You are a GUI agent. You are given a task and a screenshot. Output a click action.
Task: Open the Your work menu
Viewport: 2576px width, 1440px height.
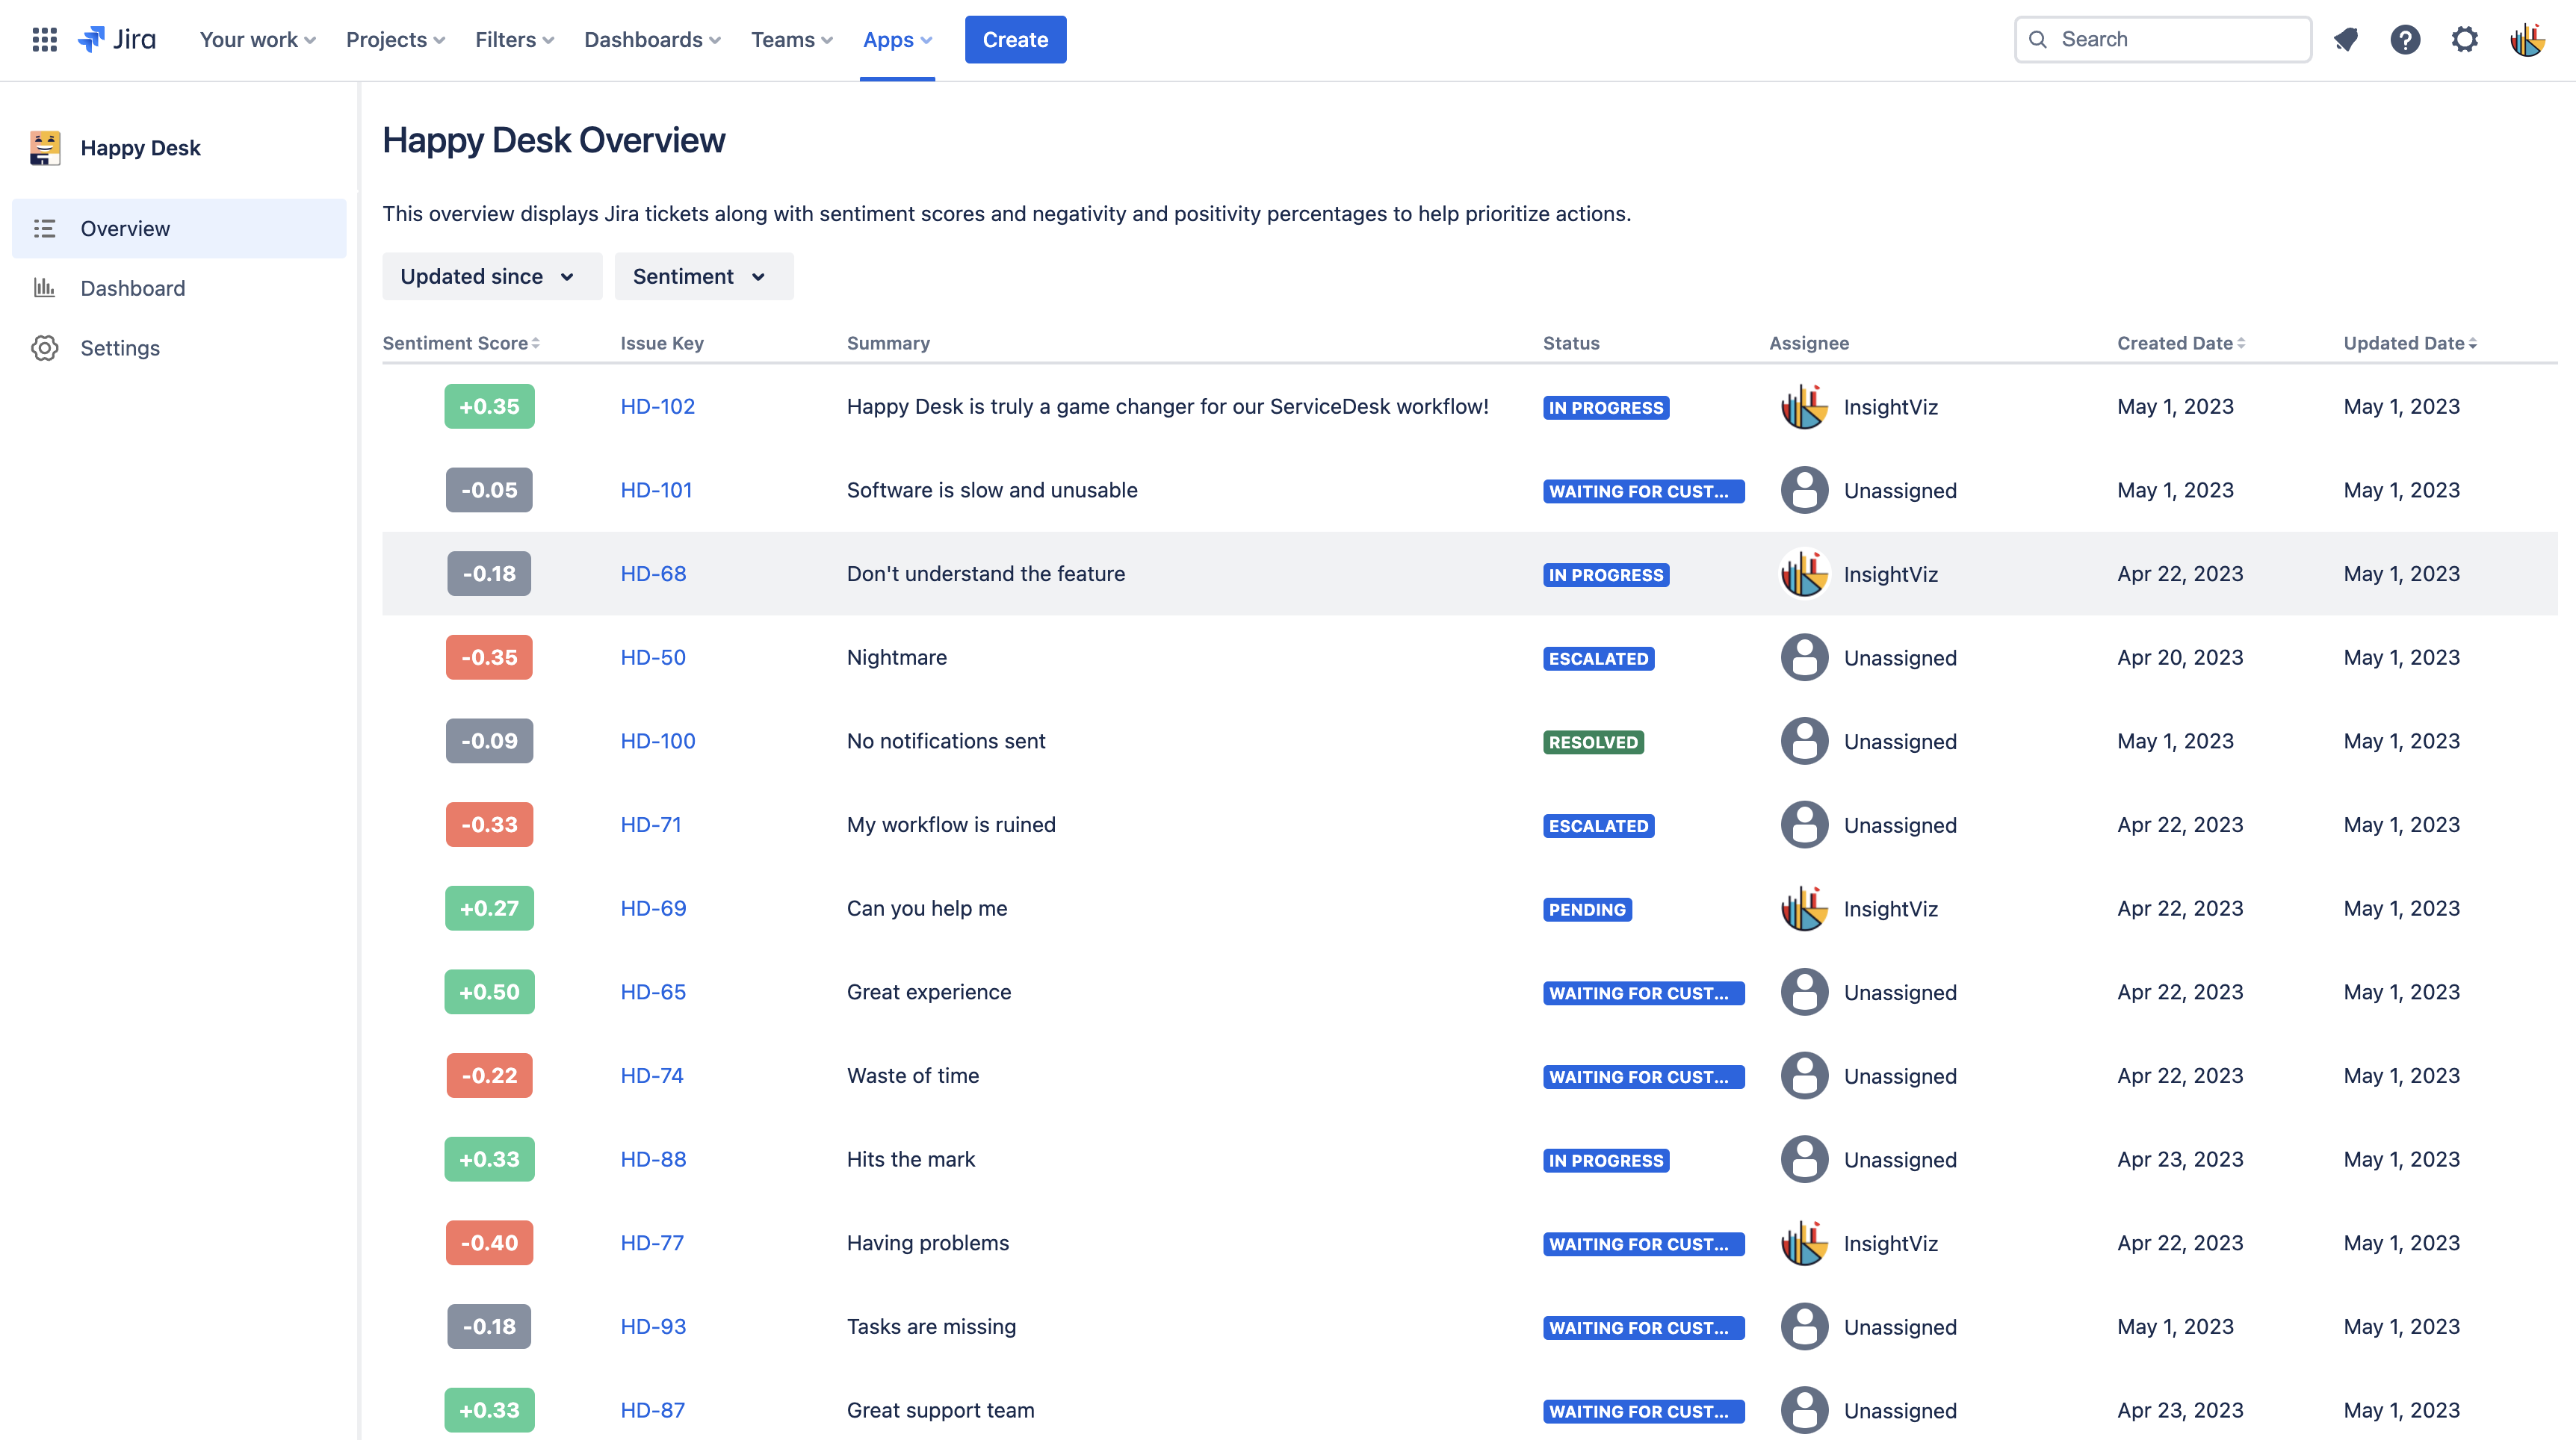(258, 40)
